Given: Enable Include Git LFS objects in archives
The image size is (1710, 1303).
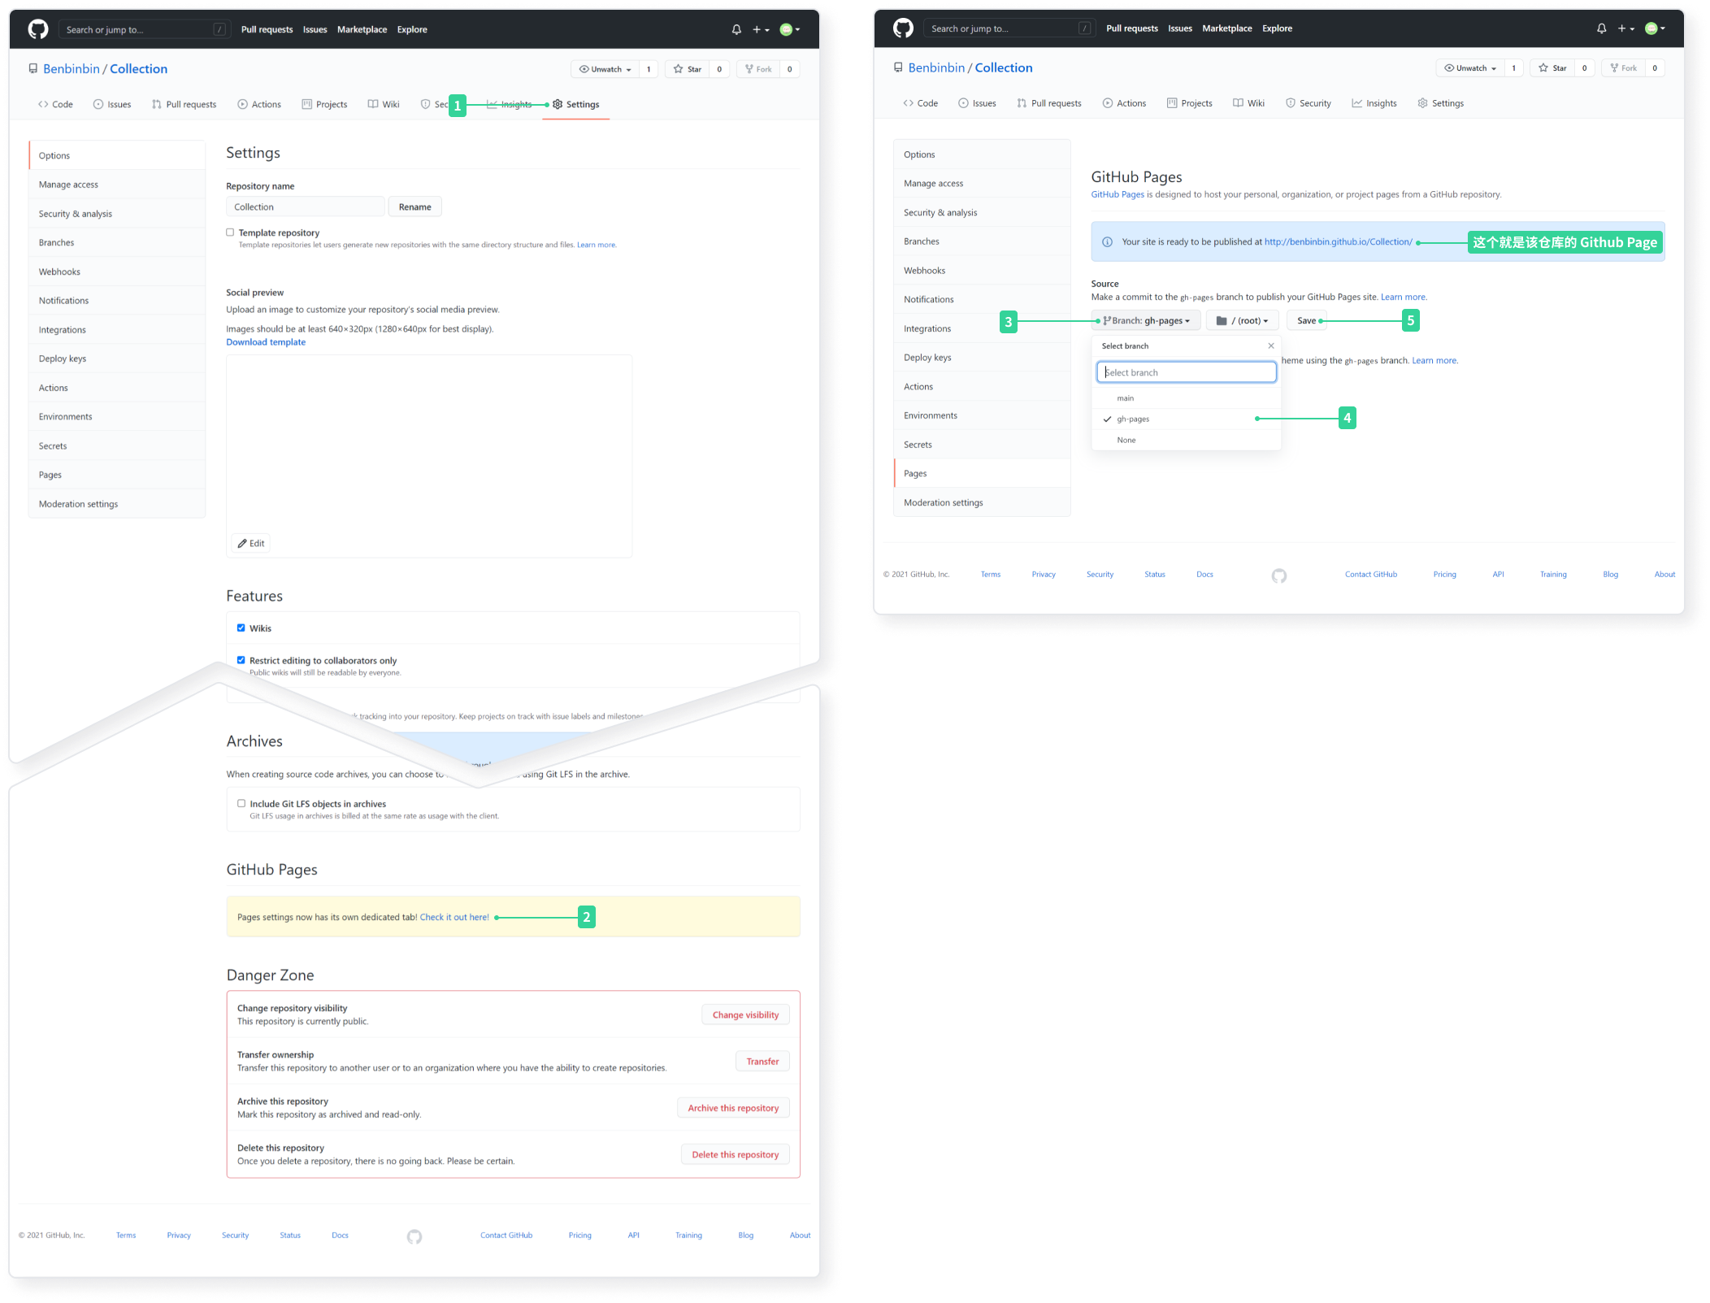Looking at the screenshot, I should click(241, 803).
